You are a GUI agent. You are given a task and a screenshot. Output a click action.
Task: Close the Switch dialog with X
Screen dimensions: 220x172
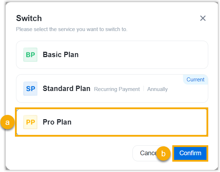coord(203,18)
